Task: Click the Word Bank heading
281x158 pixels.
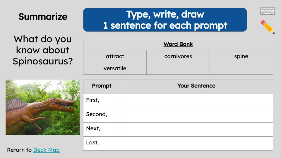Action: (178, 44)
